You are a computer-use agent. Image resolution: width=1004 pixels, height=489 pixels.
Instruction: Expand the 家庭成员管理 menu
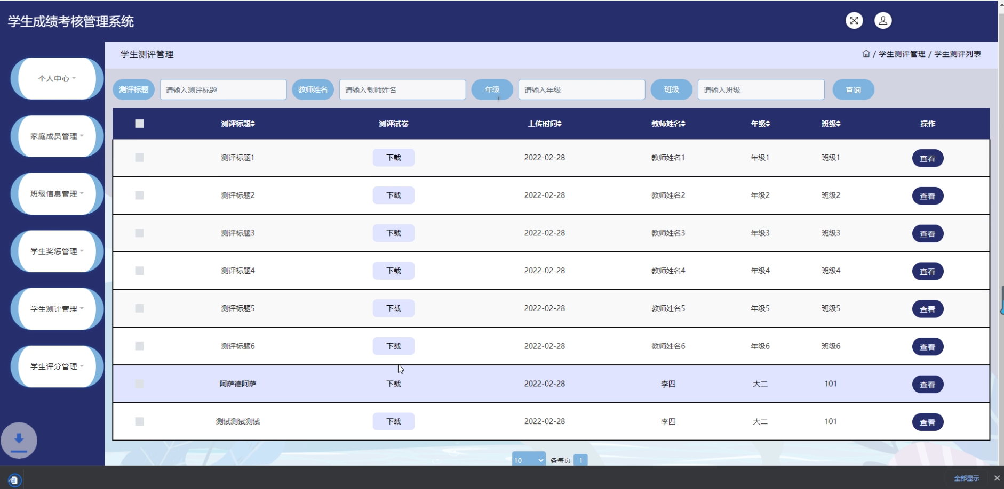click(x=57, y=136)
